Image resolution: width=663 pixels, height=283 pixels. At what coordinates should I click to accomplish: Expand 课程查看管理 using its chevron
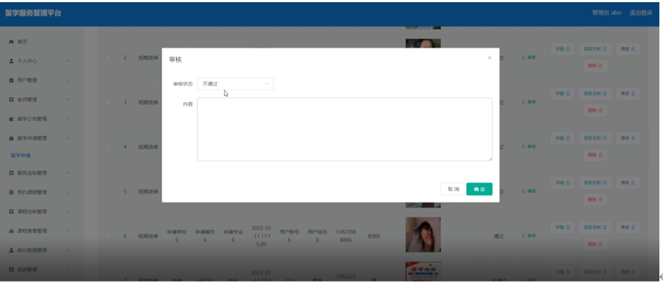pos(68,231)
